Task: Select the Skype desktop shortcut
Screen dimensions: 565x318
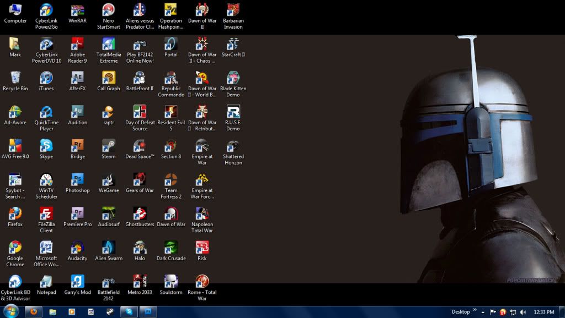Action: coord(46,149)
